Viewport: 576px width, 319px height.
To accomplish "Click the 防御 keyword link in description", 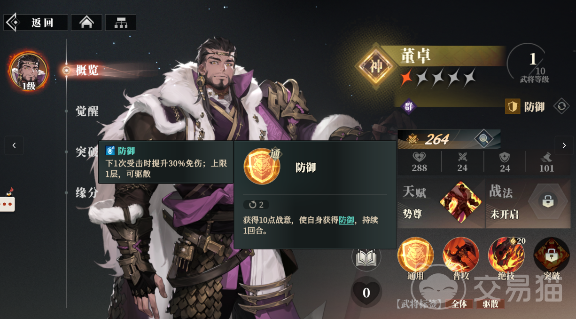I will 346,220.
